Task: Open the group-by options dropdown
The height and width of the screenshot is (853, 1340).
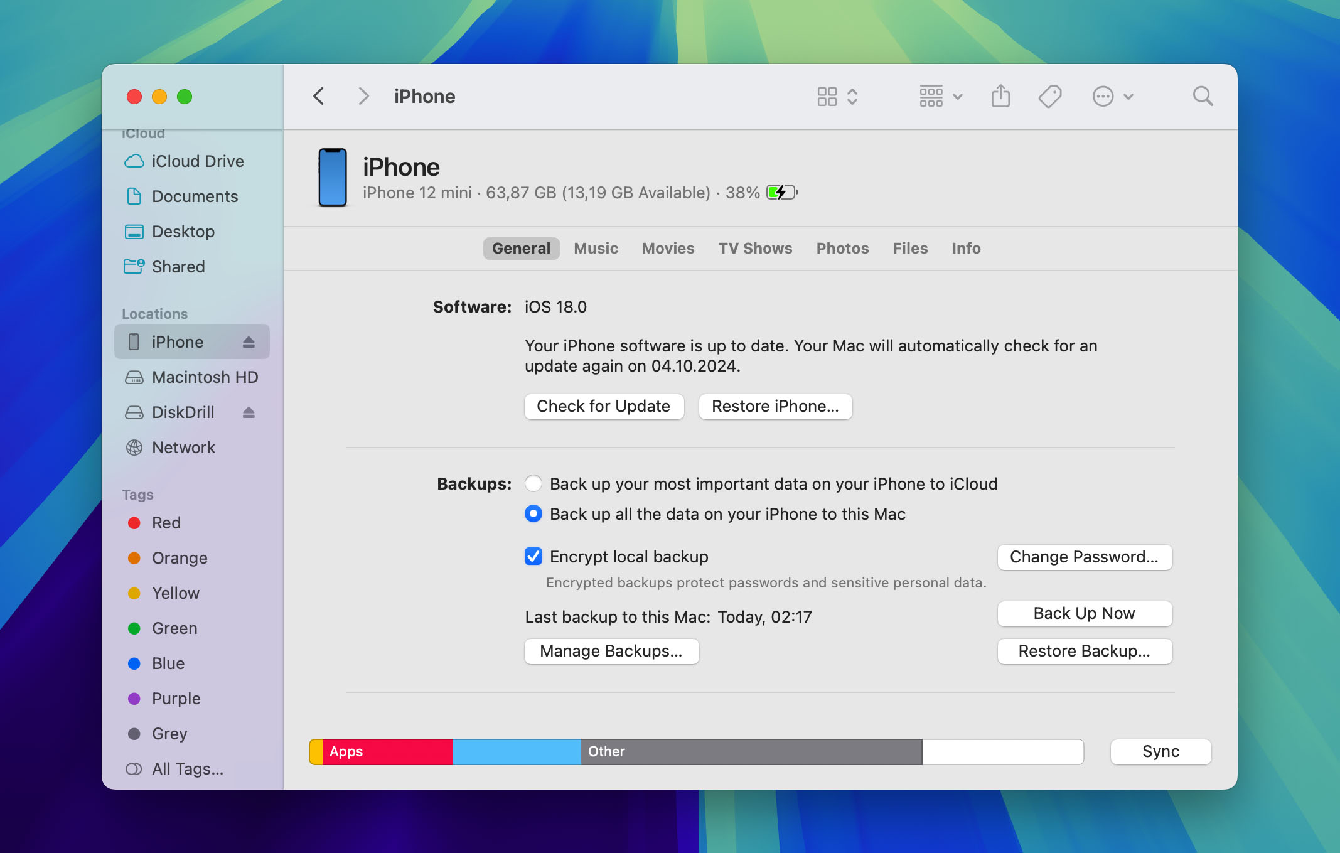Action: point(941,97)
